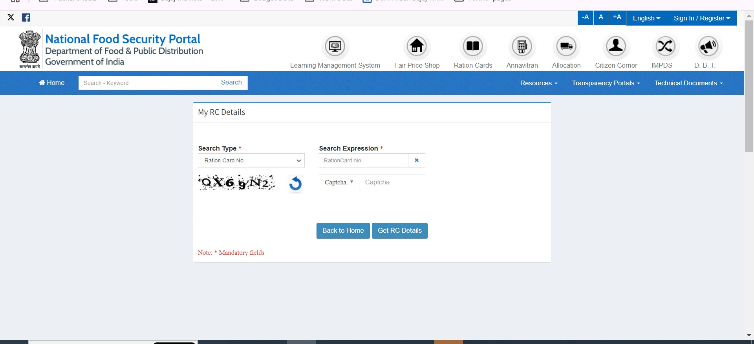Open the Resources menu

[x=538, y=83]
